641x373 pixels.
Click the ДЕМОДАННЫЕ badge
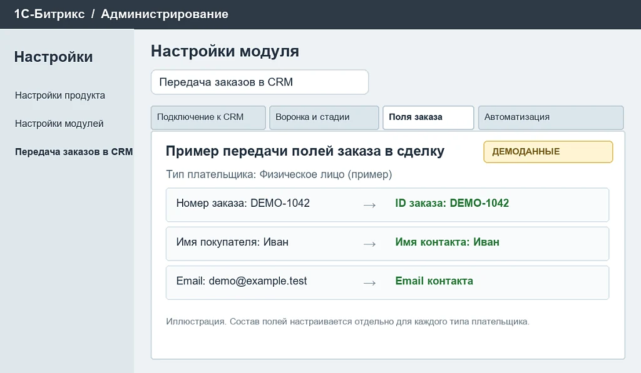tap(548, 152)
